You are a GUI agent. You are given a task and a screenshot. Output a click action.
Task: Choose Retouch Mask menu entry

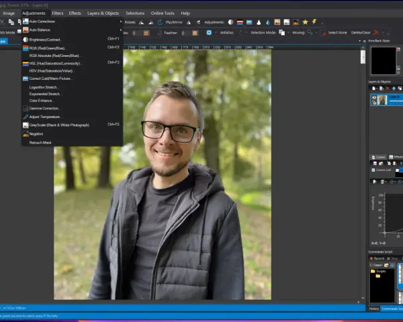click(x=72, y=143)
